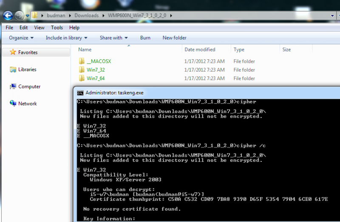Sort by Name column header

point(85,50)
